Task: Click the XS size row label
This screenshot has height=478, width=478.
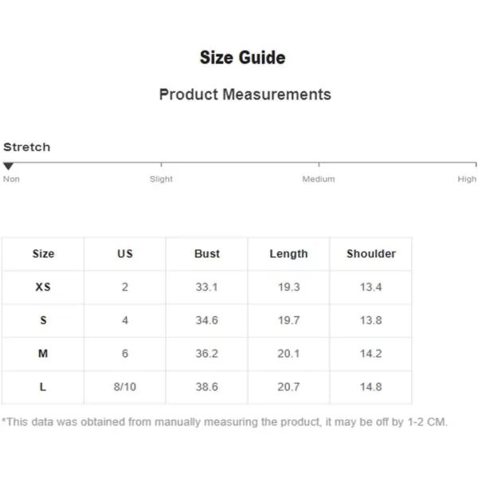Action: tap(43, 287)
